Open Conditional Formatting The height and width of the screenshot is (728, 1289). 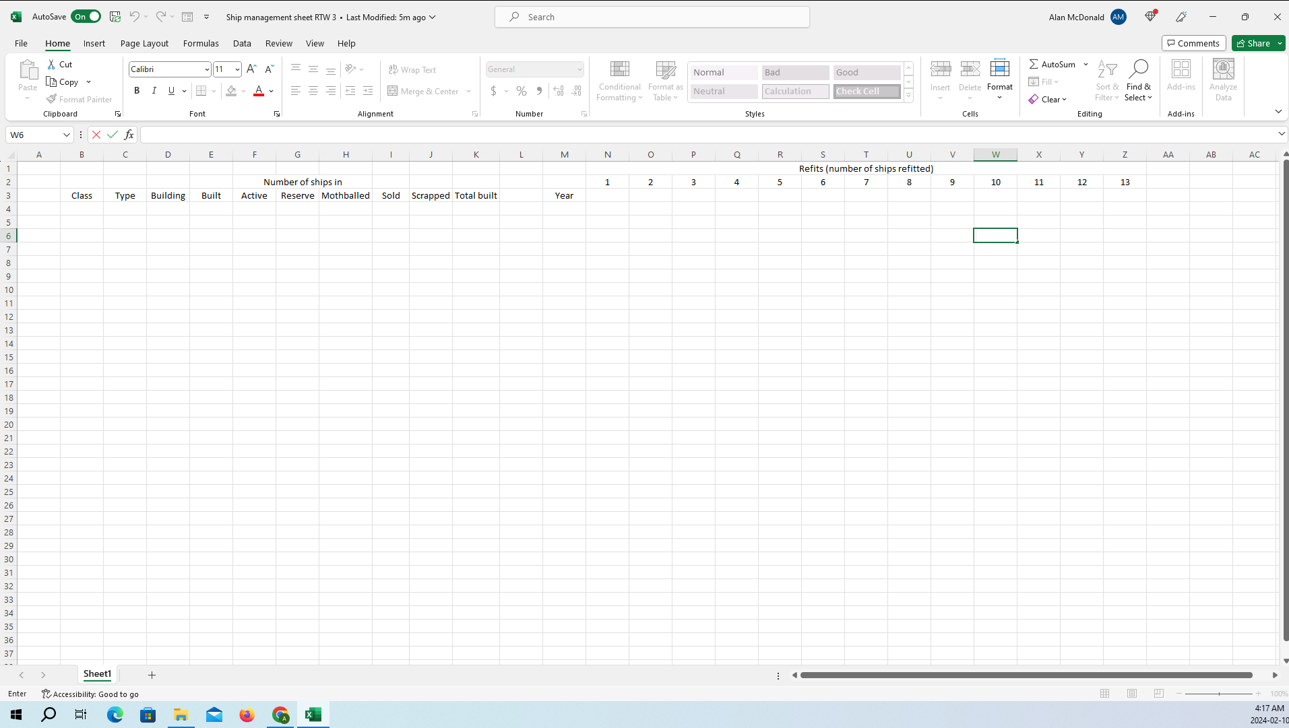(619, 81)
